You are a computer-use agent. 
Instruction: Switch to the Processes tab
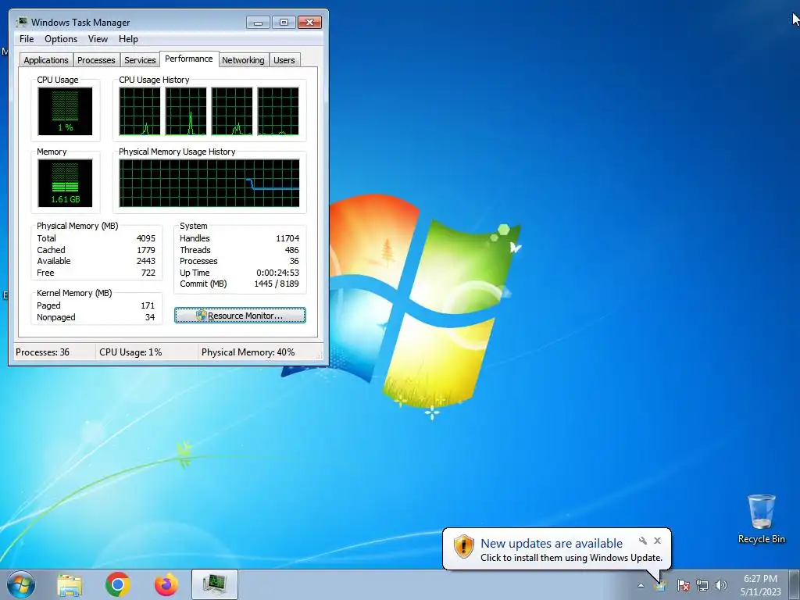click(x=96, y=60)
